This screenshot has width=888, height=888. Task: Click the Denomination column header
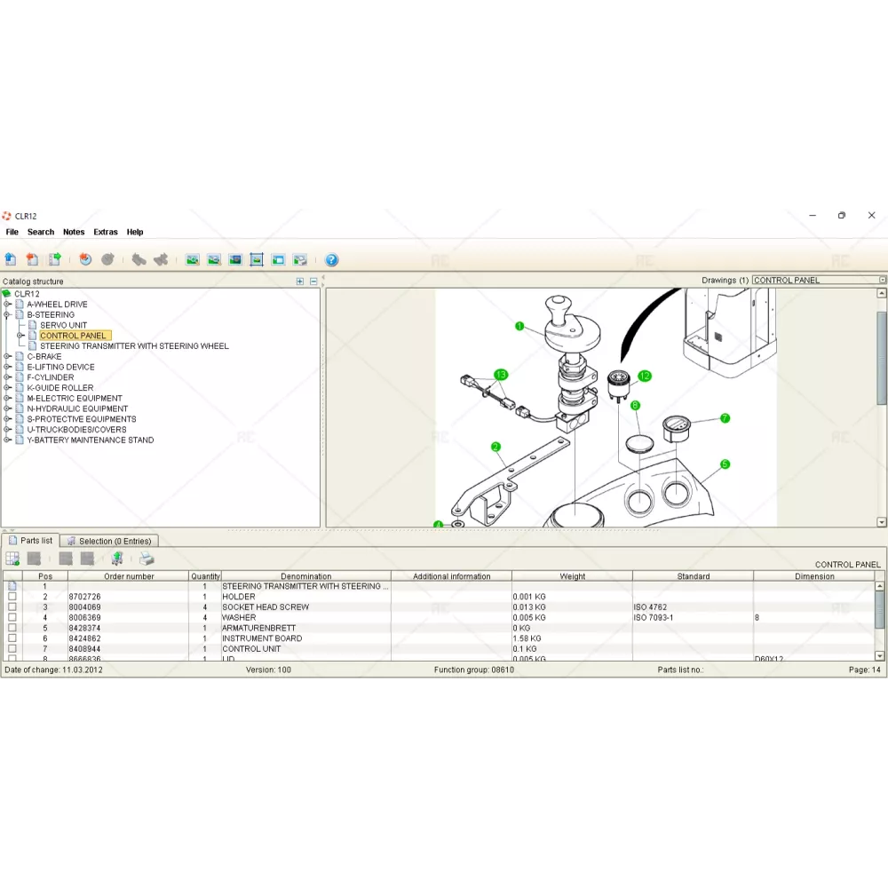click(x=305, y=576)
